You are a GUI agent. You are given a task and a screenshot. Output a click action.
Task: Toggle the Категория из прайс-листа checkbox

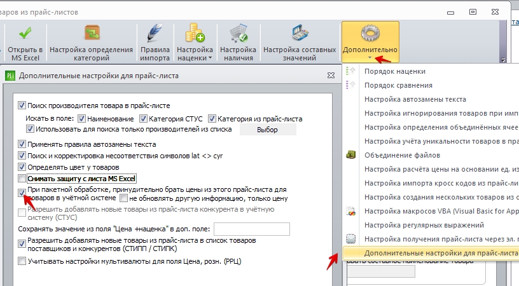[x=212, y=118]
